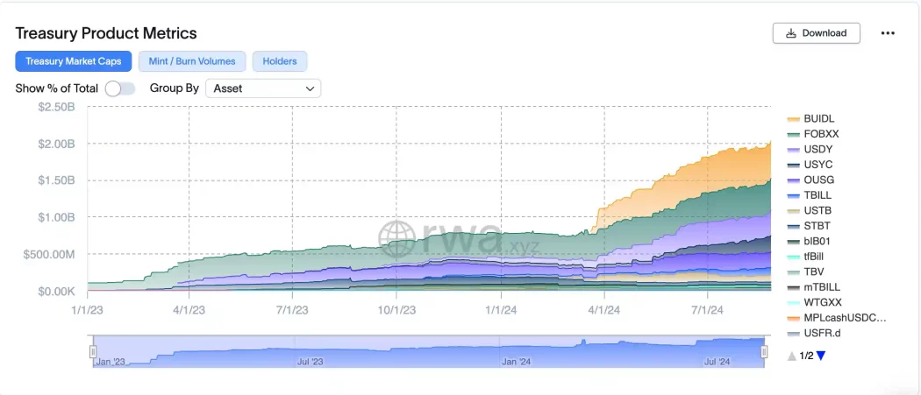Toggle BUIDL series in the legend
The image size is (921, 395).
pyautogui.click(x=818, y=118)
